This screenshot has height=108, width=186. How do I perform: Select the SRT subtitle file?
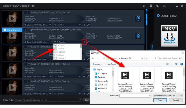pyautogui.click(x=147, y=80)
